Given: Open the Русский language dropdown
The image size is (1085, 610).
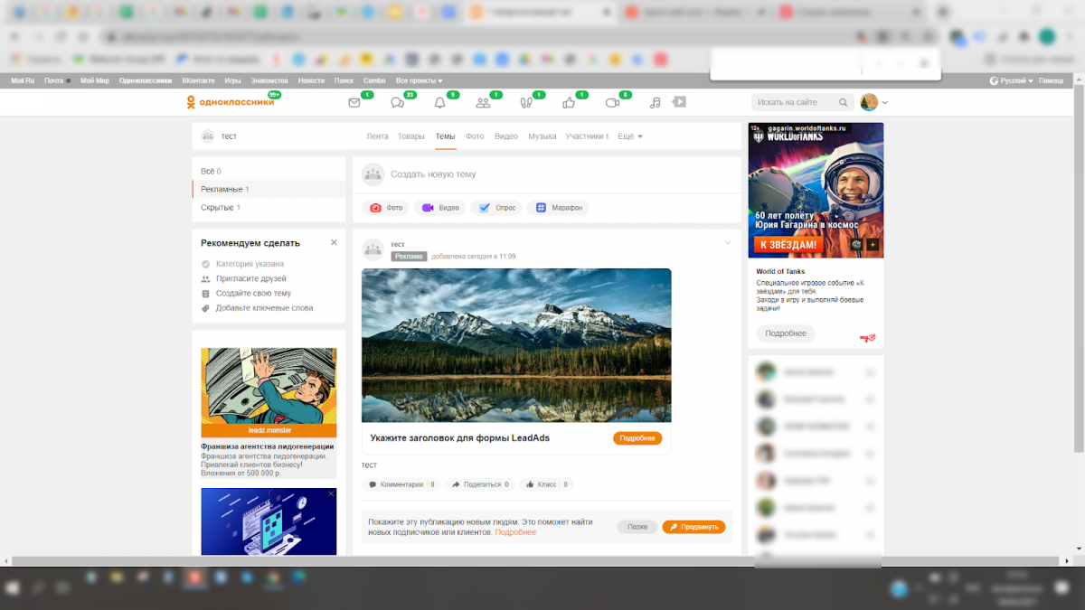Looking at the screenshot, I should click(x=1012, y=80).
